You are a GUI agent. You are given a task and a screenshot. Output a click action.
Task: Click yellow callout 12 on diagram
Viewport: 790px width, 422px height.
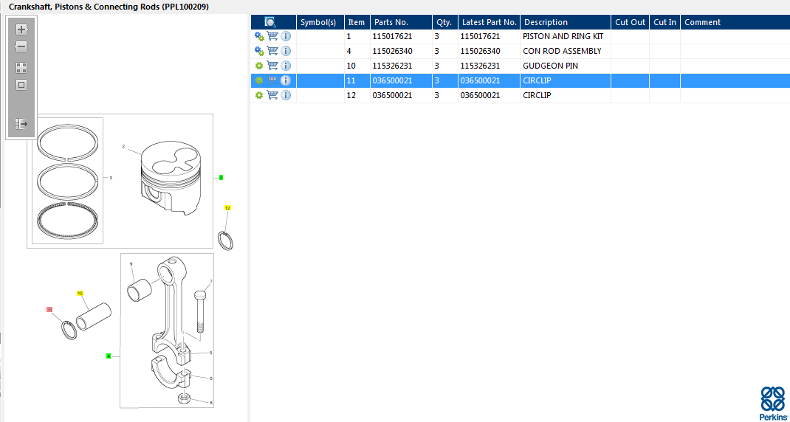point(227,207)
